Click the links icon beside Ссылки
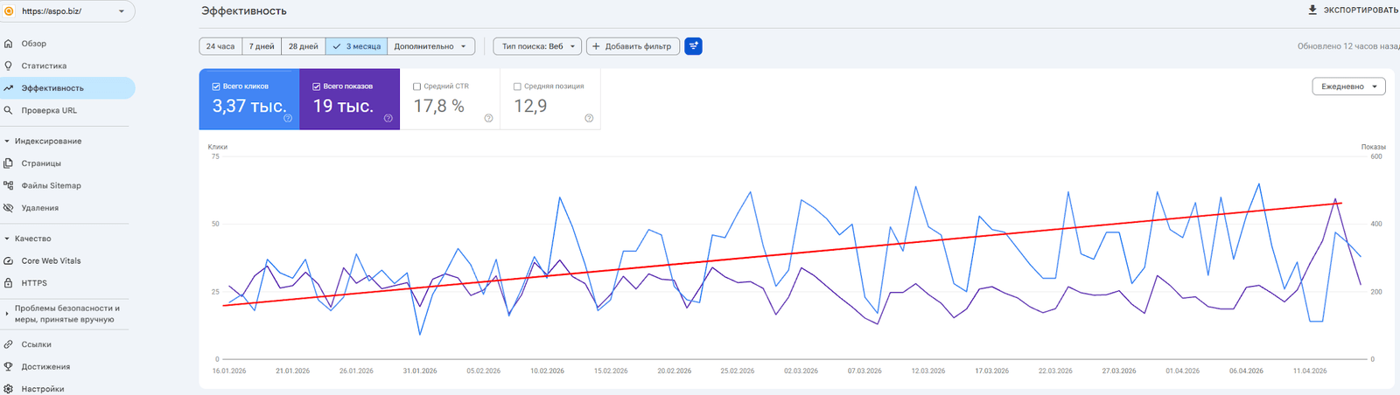The image size is (1400, 395). [x=9, y=344]
